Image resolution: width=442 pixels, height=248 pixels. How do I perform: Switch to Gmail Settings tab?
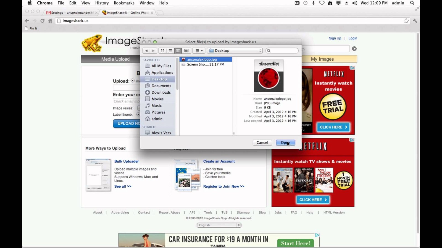coord(72,12)
